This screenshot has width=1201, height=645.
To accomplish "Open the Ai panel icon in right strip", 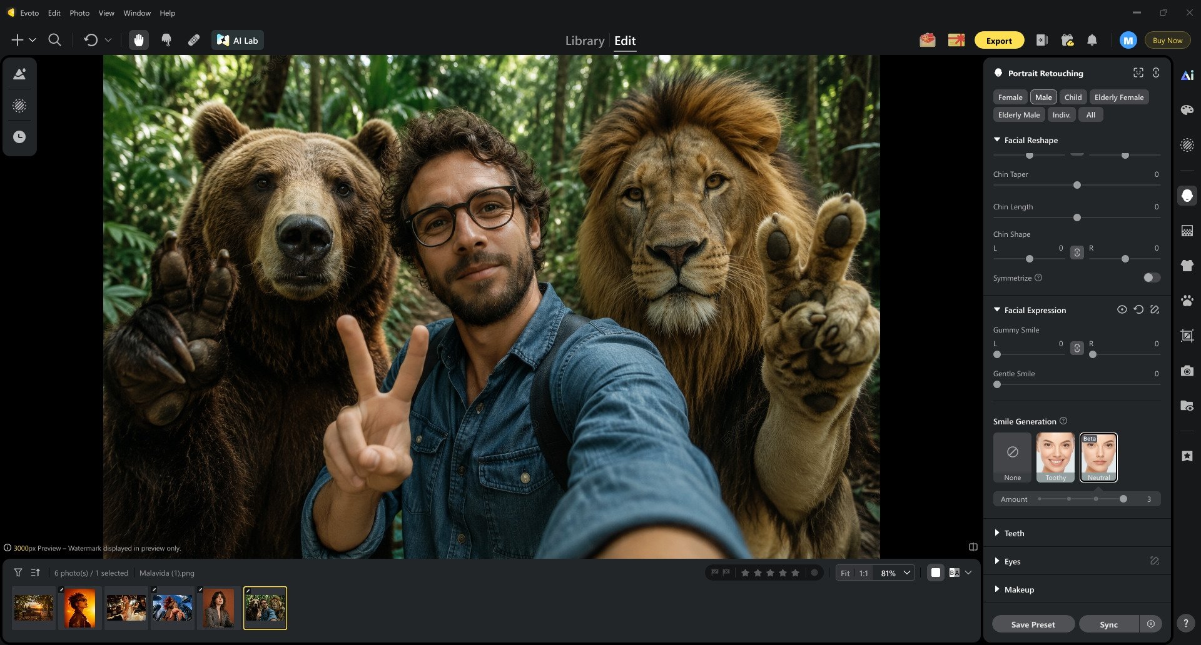I will click(1187, 75).
